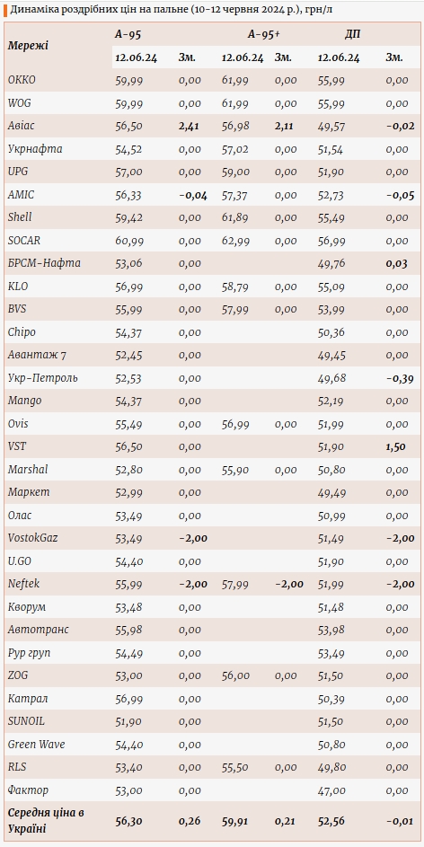The image size is (424, 847).
Task: Select the A-95+ column header
Action: point(263,34)
